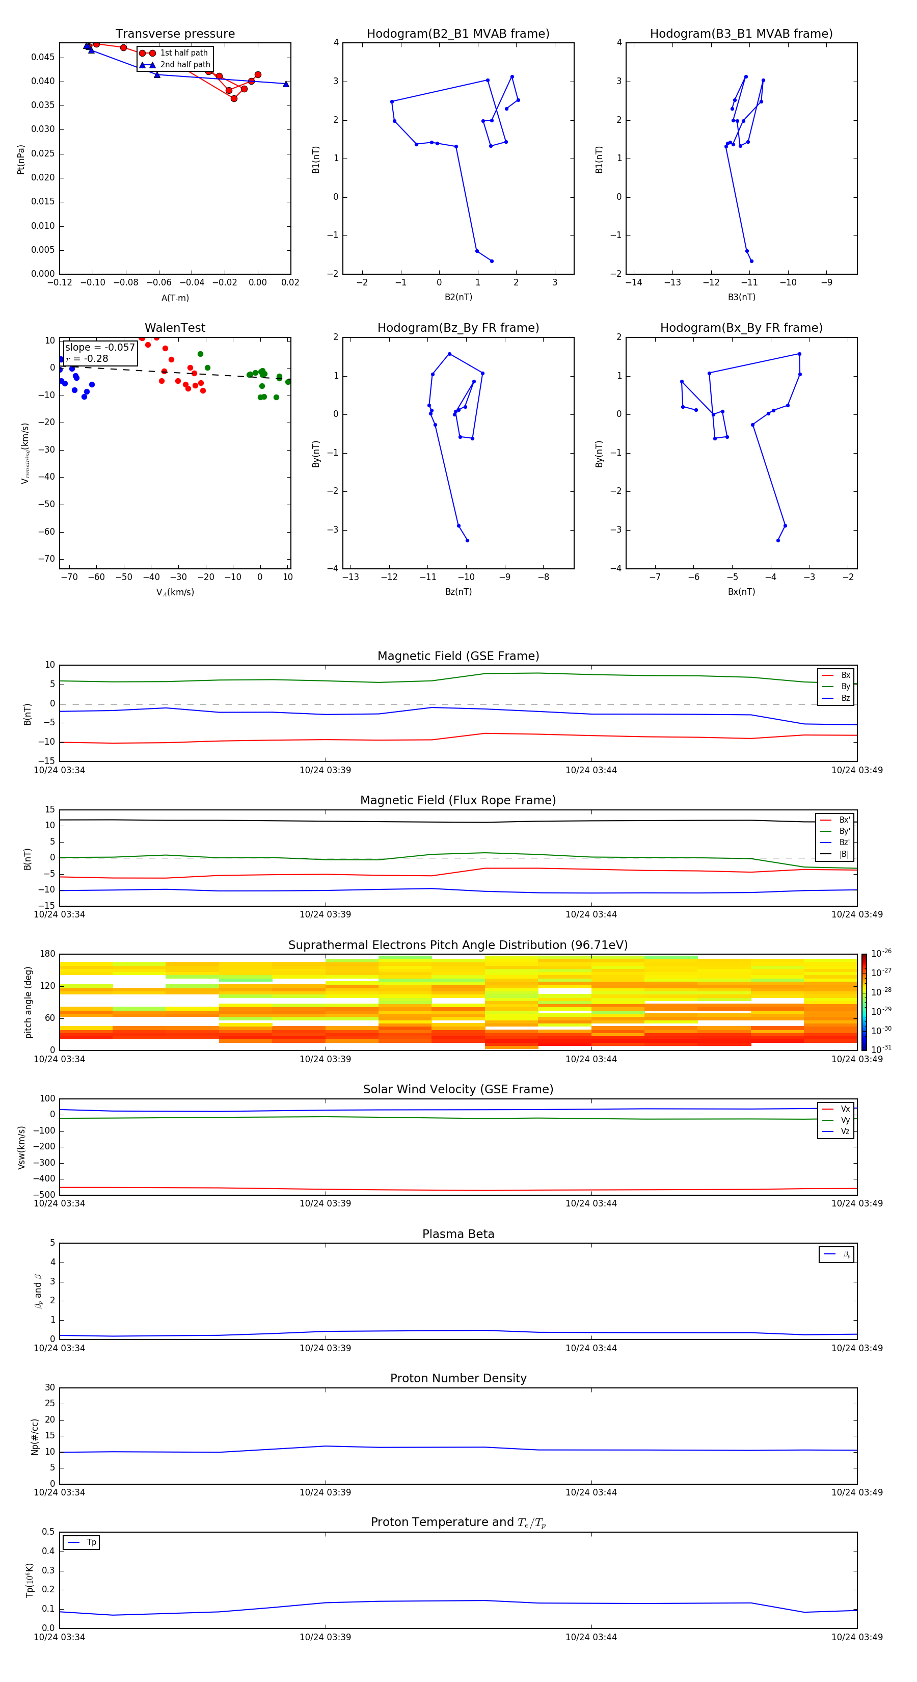Click the βp legend box in Plasma Beta
The image size is (917, 1682).
(x=837, y=1254)
